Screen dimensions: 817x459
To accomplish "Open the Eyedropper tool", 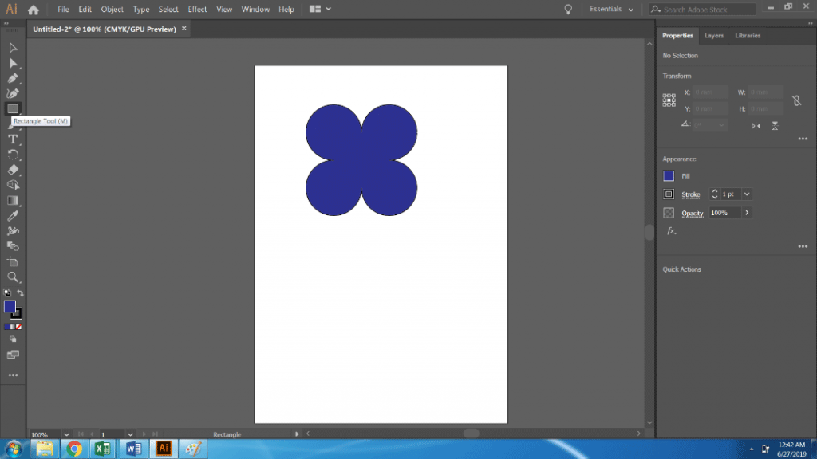I will [x=12, y=216].
